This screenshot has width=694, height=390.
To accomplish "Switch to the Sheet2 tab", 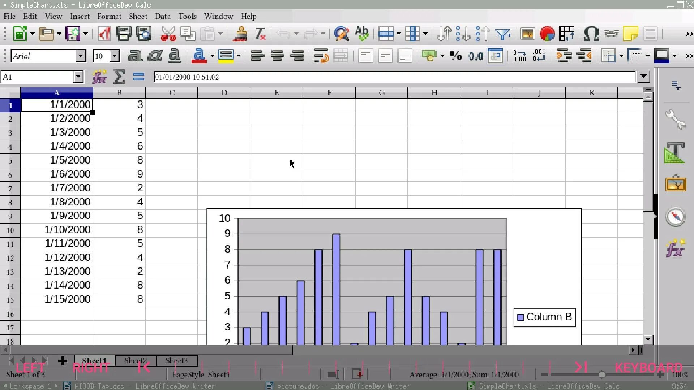I will tap(136, 360).
